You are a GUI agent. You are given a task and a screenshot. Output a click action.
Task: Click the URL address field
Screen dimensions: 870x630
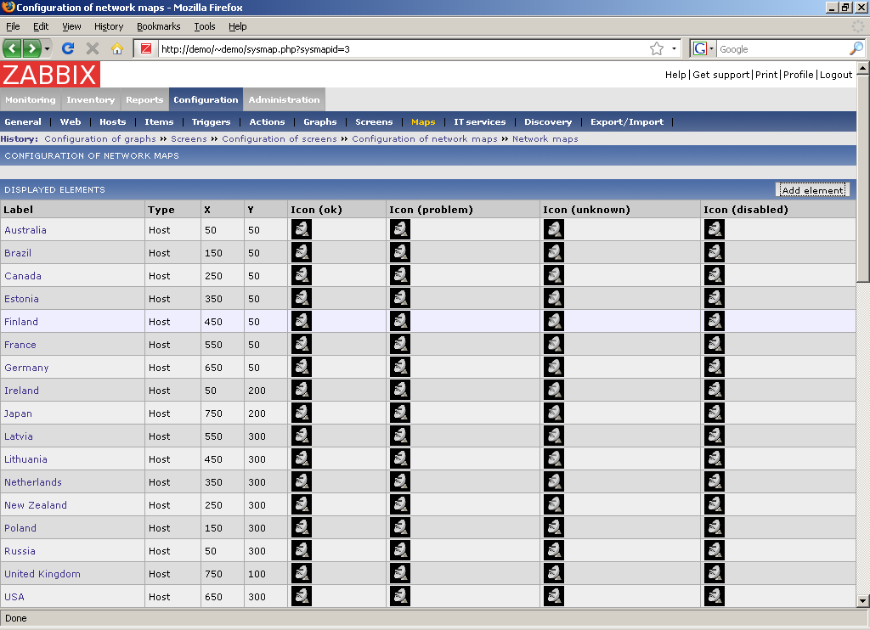pos(404,48)
